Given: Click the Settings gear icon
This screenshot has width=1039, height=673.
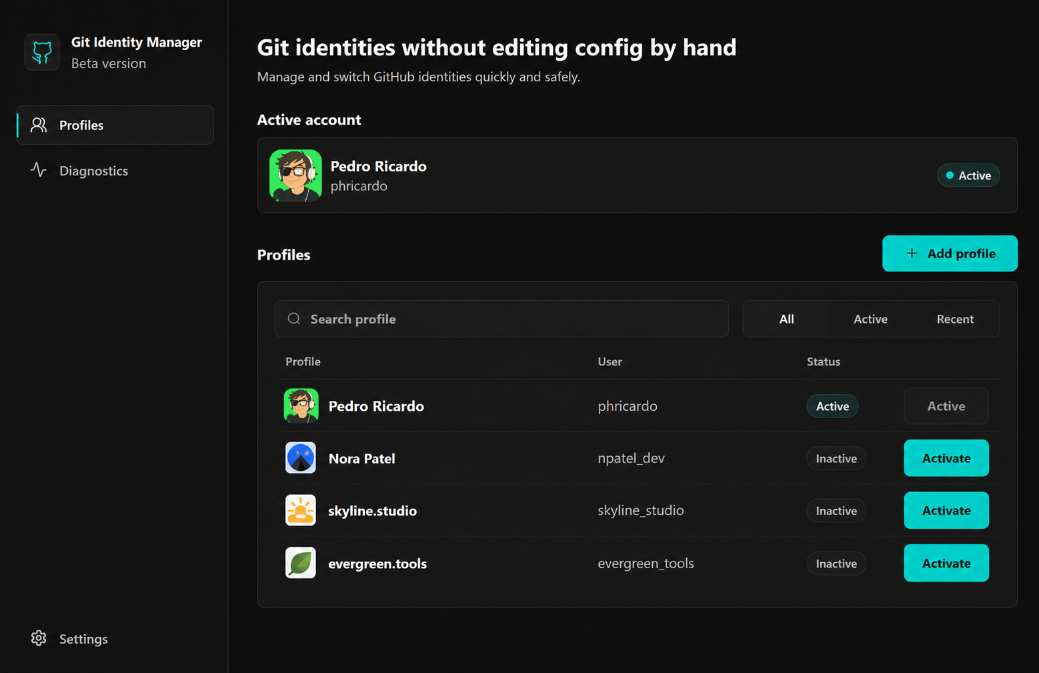Looking at the screenshot, I should tap(39, 638).
